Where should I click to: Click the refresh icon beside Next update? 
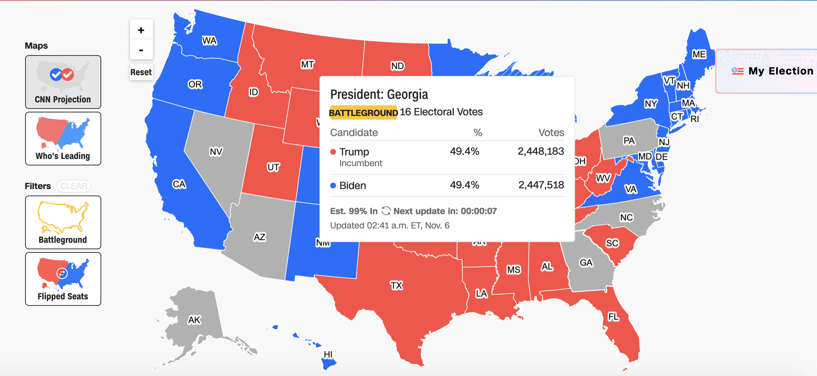(386, 211)
